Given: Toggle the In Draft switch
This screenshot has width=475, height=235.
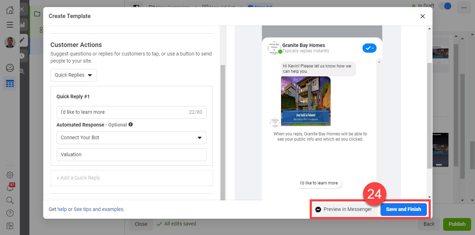Looking at the screenshot, I should [x=445, y=6].
